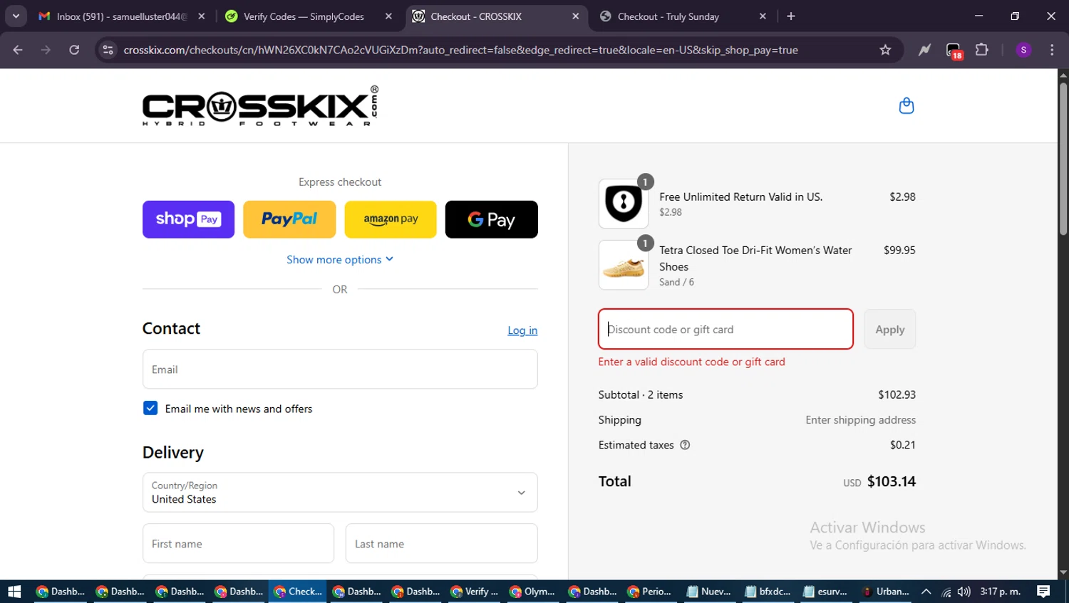1069x603 pixels.
Task: Bookmark this page with star icon
Action: [885, 50]
